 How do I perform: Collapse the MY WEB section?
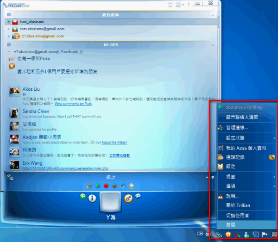[213, 45]
